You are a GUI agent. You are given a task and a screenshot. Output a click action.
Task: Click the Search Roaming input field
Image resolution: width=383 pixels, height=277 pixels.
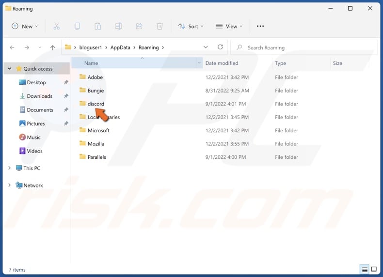(x=304, y=47)
